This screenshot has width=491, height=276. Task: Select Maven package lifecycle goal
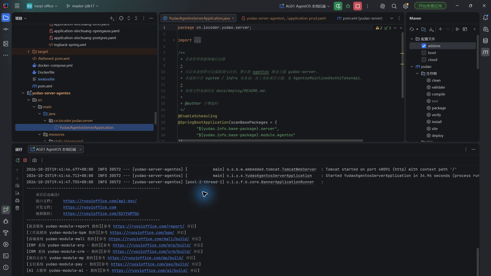pyautogui.click(x=439, y=108)
